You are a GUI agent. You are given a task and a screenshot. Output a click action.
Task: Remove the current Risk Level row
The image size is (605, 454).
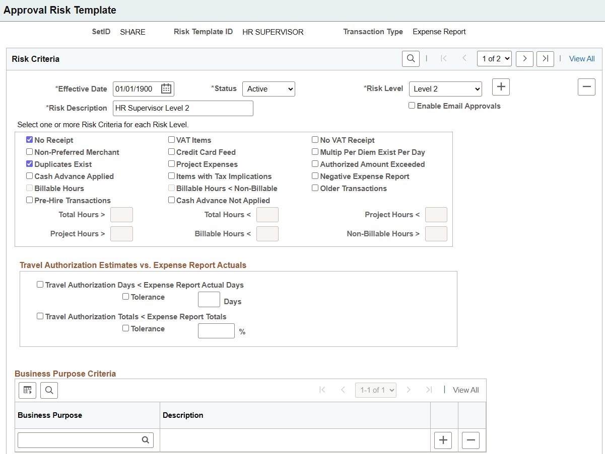tap(586, 86)
